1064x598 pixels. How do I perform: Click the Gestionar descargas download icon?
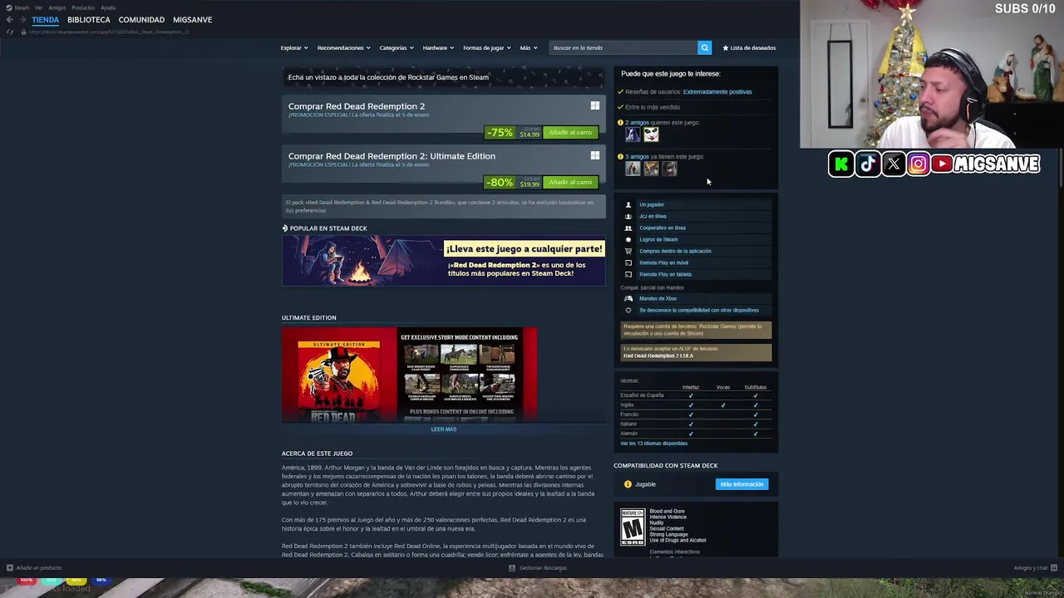coord(512,568)
